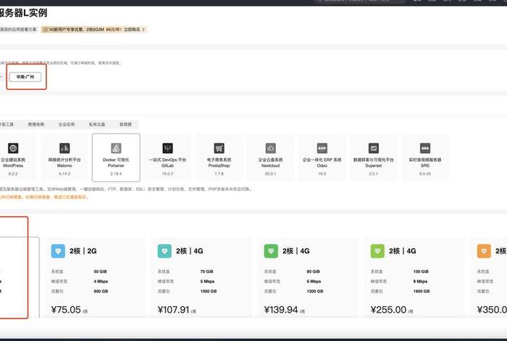Select the Docker Portainer image icon
Viewport: 507px width, 341px height.
tap(116, 148)
